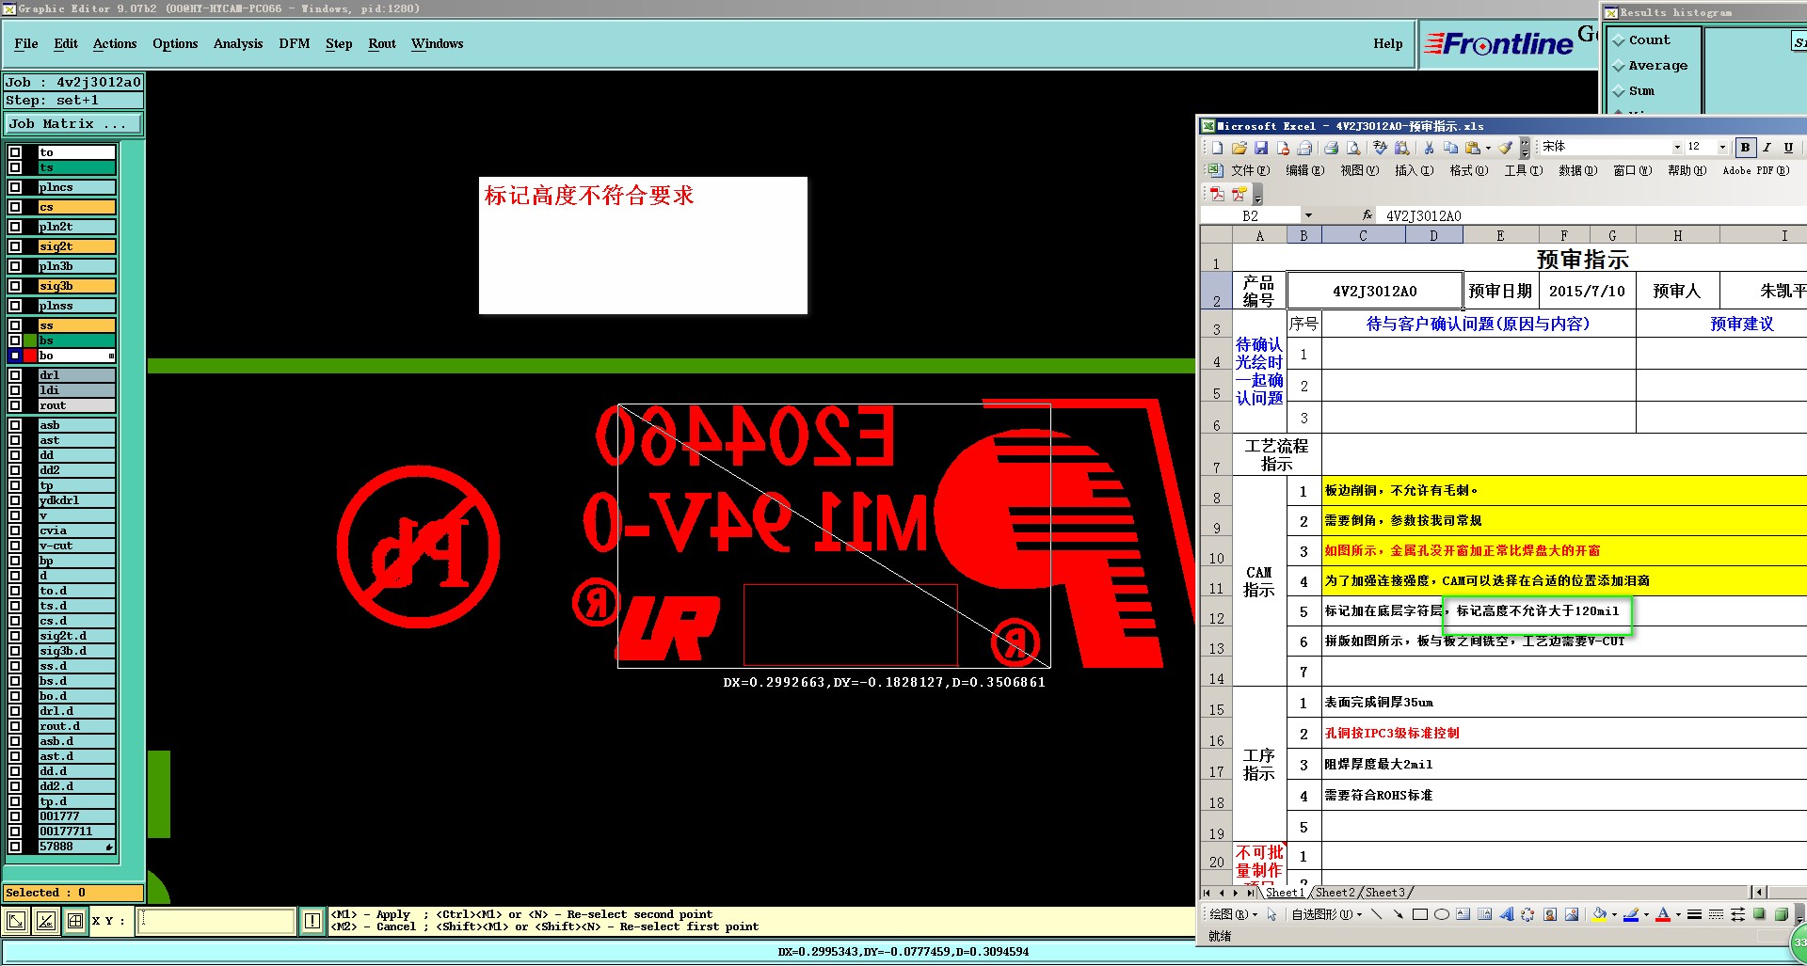This screenshot has height=966, width=1807.
Task: Click exclamation mark button after XY field
Action: click(312, 922)
